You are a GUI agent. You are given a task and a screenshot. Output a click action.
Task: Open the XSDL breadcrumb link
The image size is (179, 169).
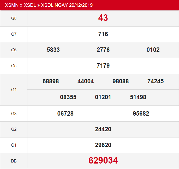31,5
